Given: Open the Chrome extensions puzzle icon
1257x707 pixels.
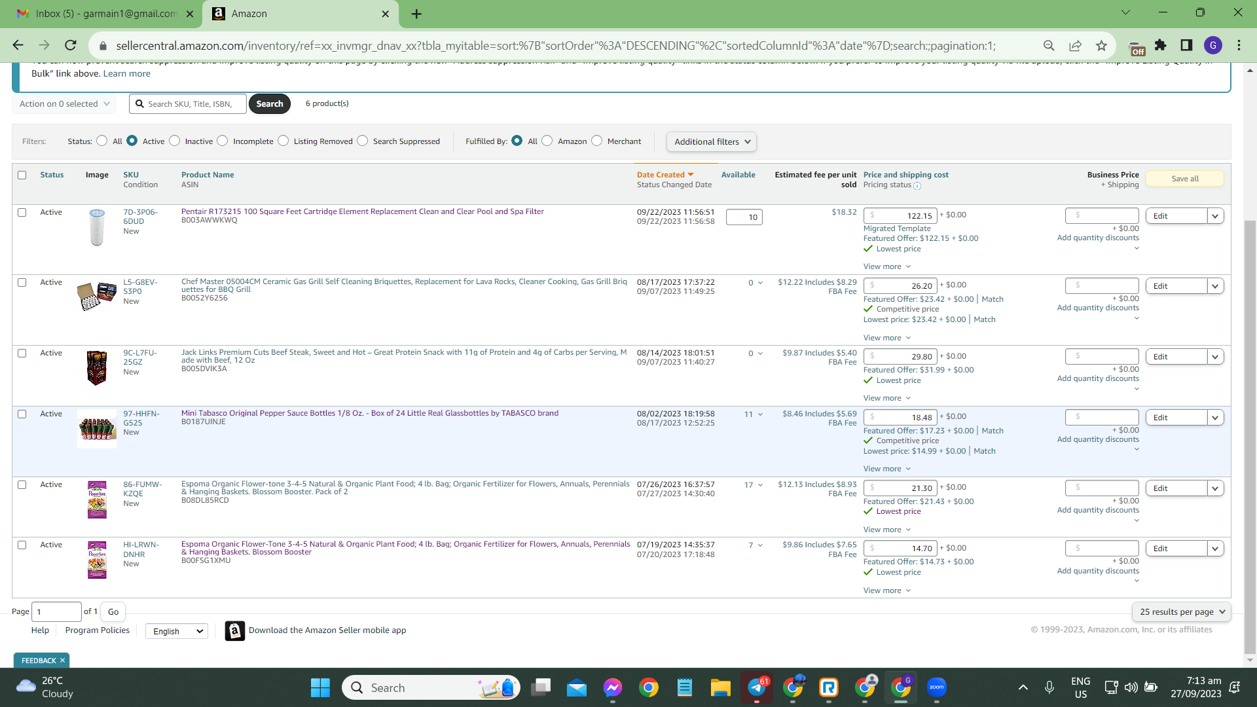Looking at the screenshot, I should point(1161,45).
